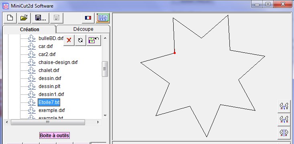Click the Boite à outils label
Screen dimensions: 294x144
point(55,135)
